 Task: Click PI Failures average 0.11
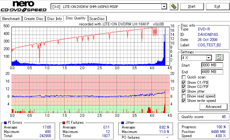click(106, 127)
